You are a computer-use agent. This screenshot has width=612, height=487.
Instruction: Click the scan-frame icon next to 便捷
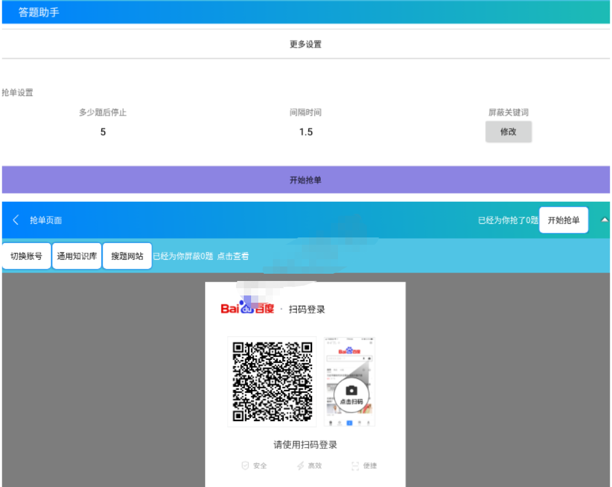coord(355,466)
